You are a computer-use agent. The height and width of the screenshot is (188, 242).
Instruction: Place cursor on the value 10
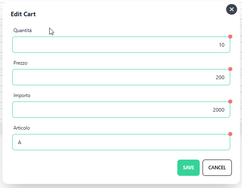[222, 45]
